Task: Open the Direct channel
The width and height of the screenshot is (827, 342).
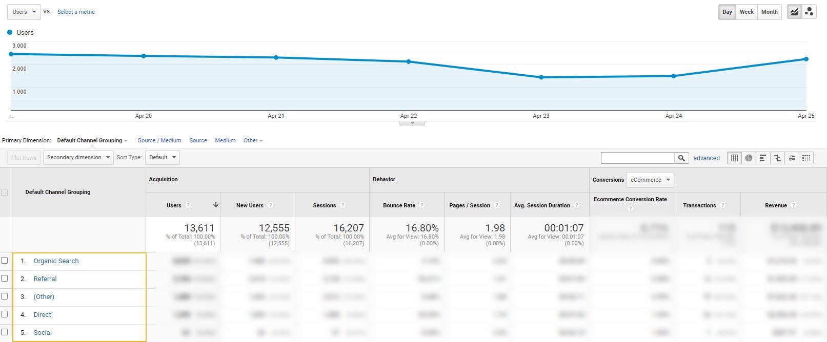Action: 42,315
